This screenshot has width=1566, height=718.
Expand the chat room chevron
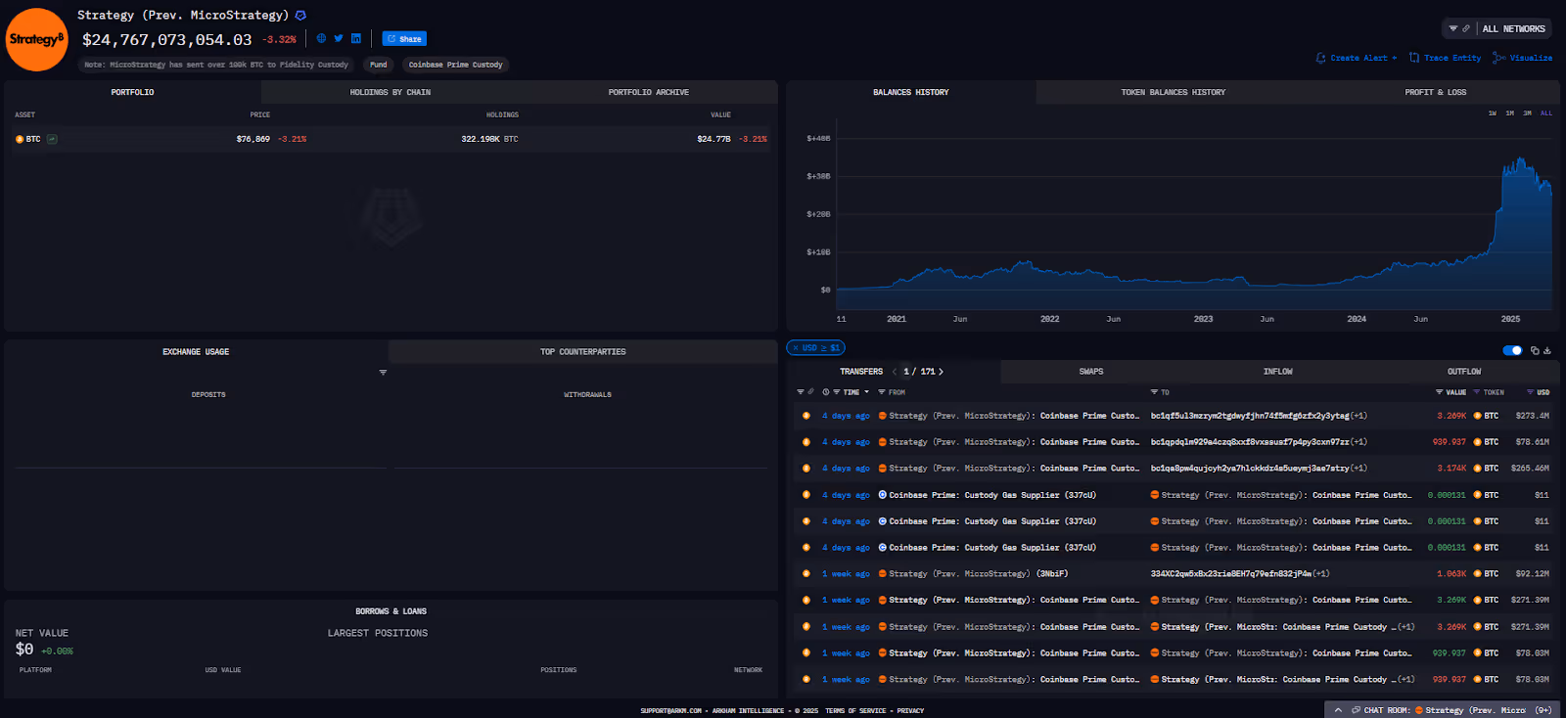pyautogui.click(x=1338, y=710)
